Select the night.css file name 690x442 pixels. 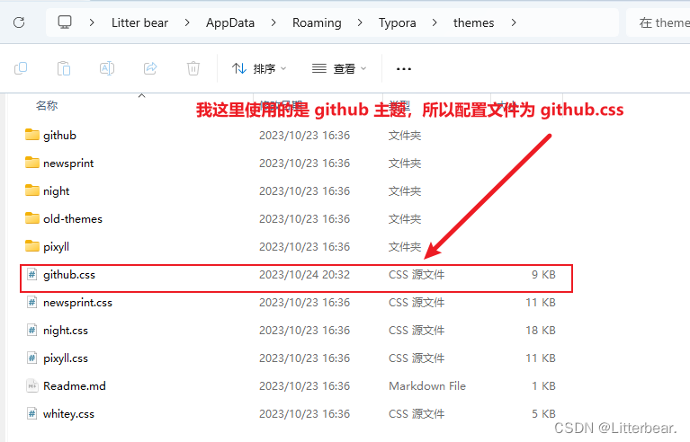66,331
